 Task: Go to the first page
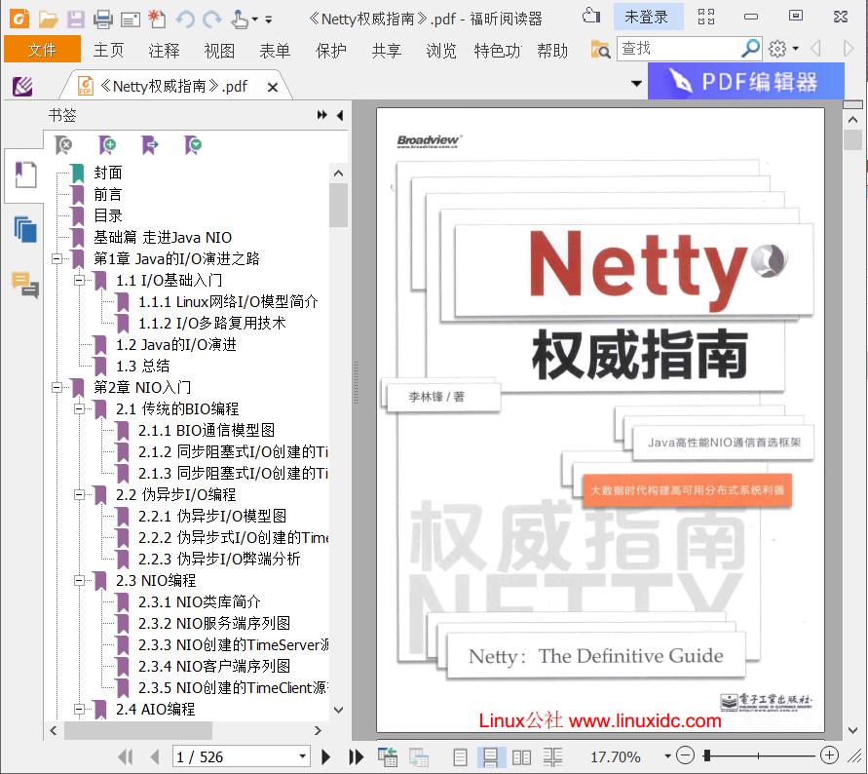pyautogui.click(x=126, y=756)
